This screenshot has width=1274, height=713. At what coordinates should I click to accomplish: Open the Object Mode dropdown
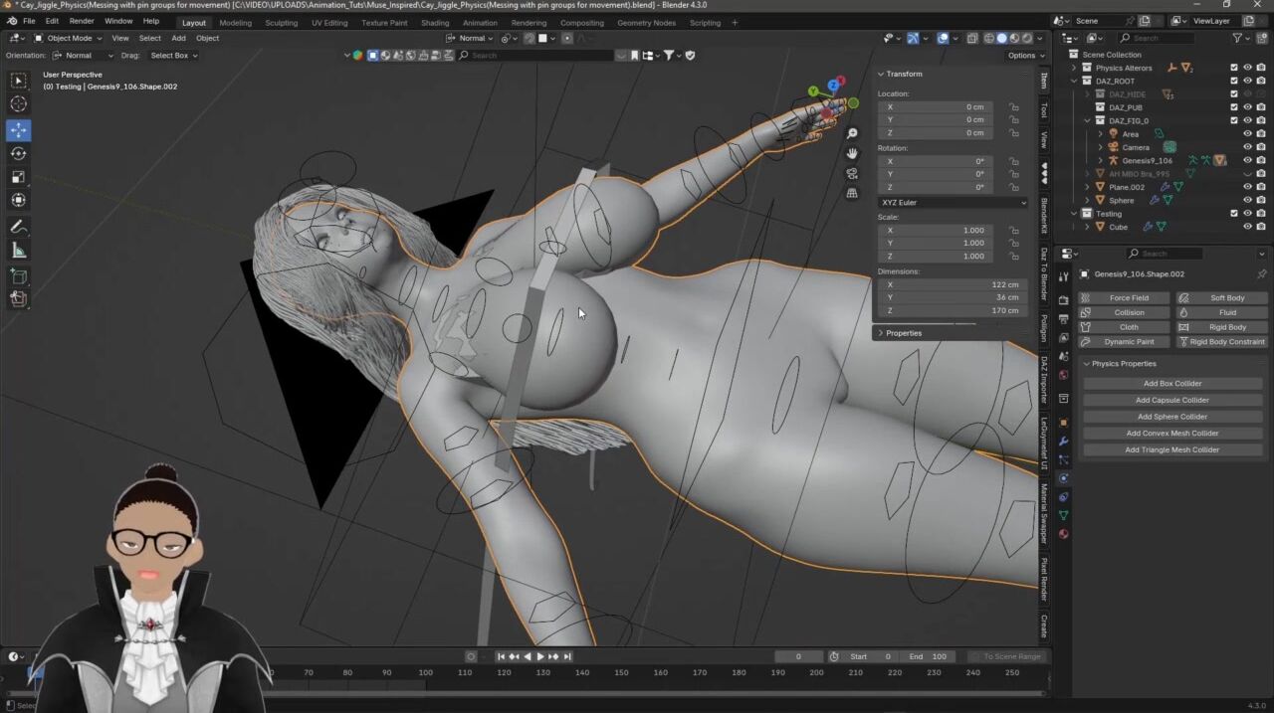69,38
